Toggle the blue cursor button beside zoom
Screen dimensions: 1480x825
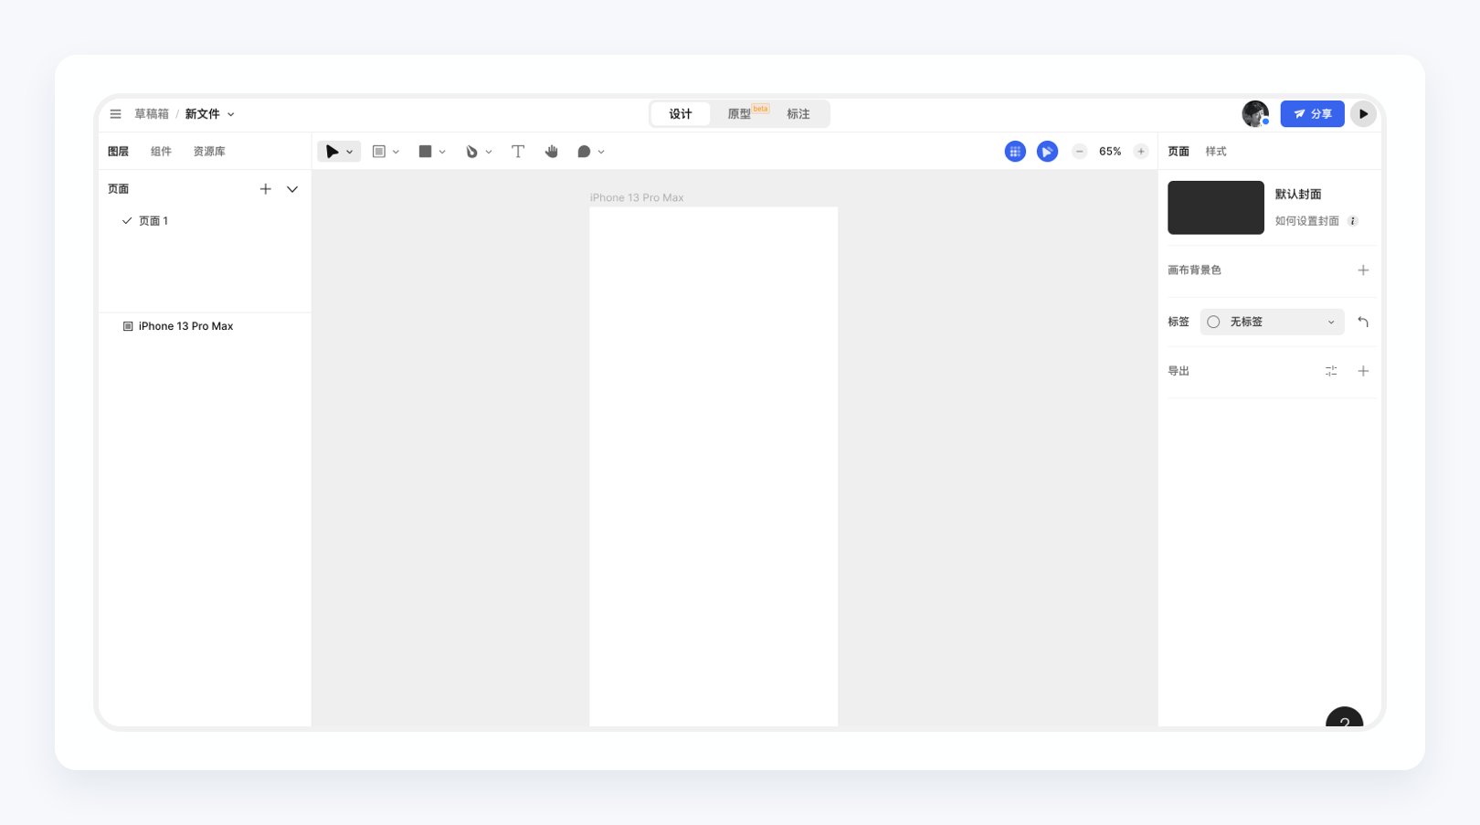coord(1047,152)
